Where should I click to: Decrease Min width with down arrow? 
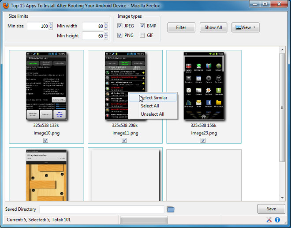pos(106,28)
